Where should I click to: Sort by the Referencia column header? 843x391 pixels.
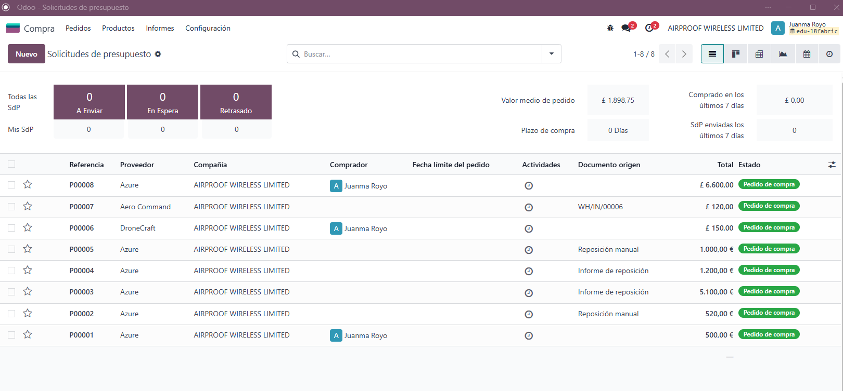tap(86, 165)
